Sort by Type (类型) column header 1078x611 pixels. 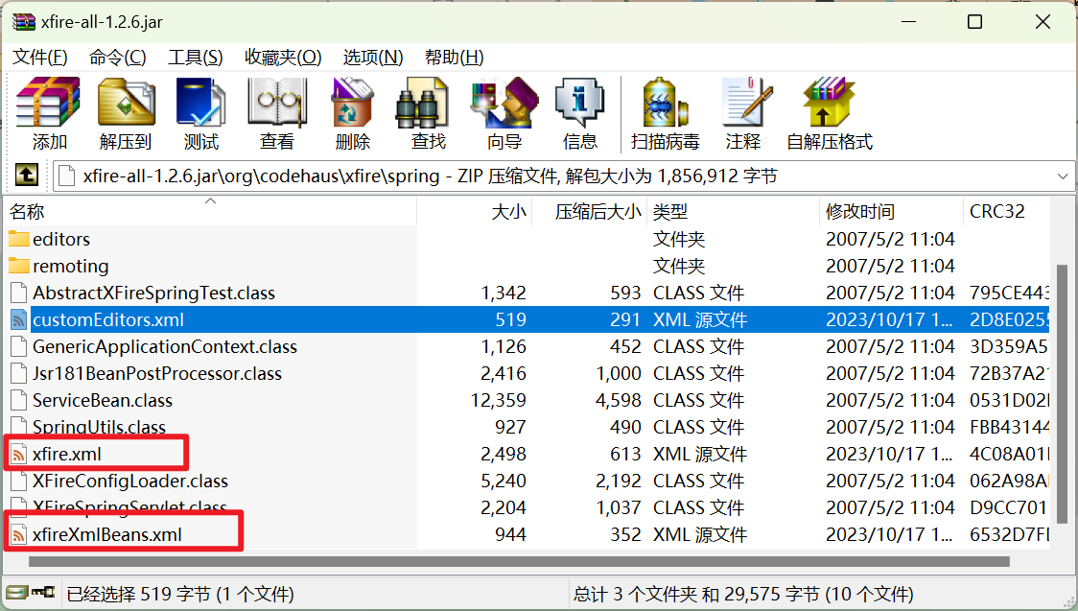[733, 211]
